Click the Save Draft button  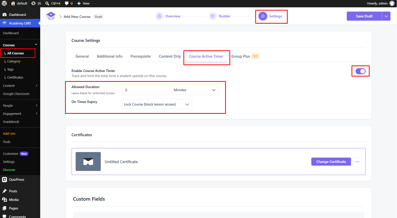tap(364, 16)
